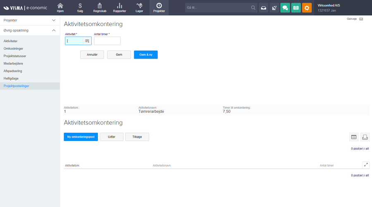This screenshot has width=372, height=207.
Task: Open the Aktivitet lookup list
Action: click(x=87, y=41)
